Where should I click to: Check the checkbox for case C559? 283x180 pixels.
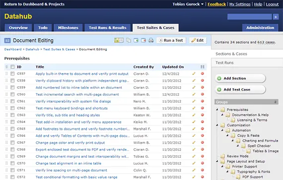12,87
